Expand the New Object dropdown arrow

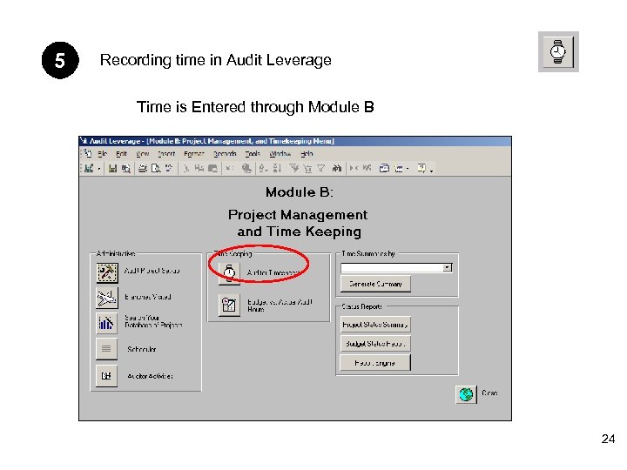click(408, 169)
